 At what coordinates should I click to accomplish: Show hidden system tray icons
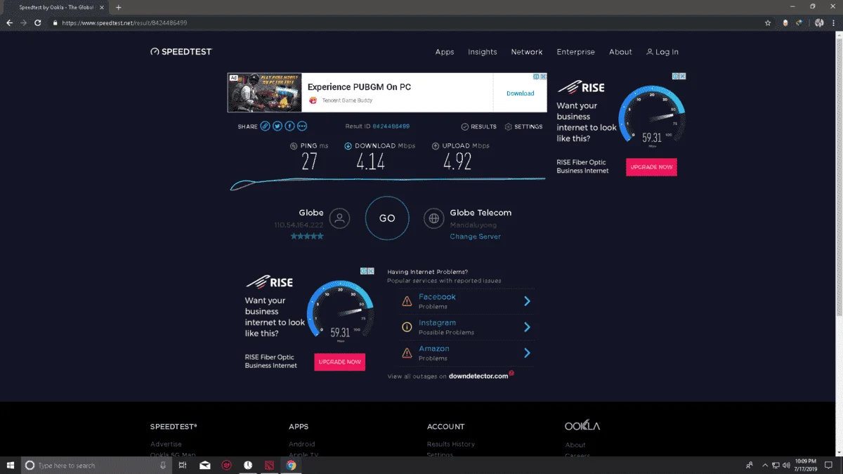pos(764,465)
